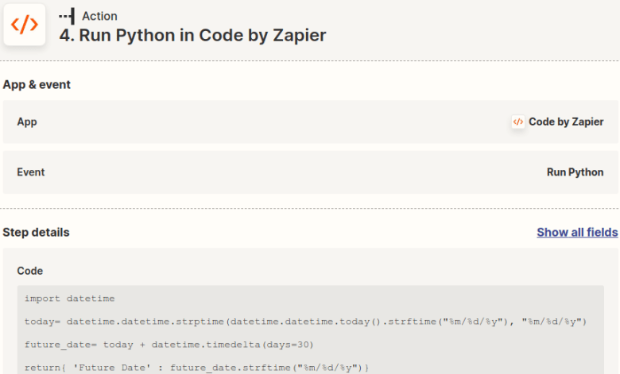This screenshot has width=620, height=374.
Task: Click the Event field label
Action: 31,172
